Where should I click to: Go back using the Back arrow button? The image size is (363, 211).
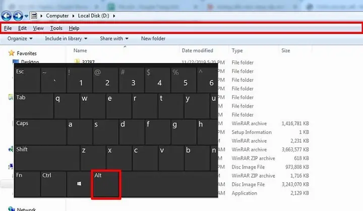(6, 16)
